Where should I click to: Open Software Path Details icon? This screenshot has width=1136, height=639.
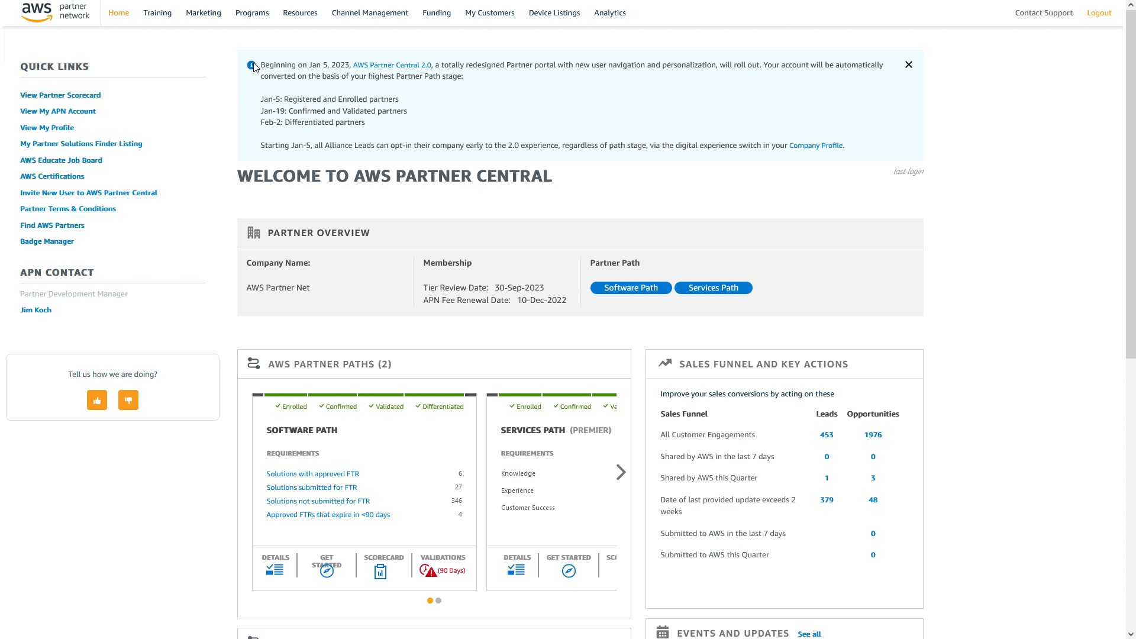(275, 570)
